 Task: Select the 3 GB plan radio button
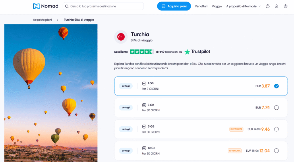tap(276, 108)
